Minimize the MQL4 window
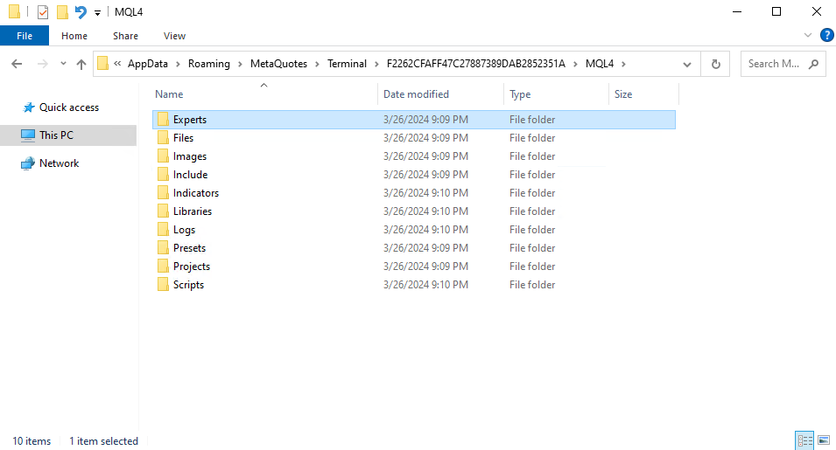The width and height of the screenshot is (836, 450). (737, 11)
